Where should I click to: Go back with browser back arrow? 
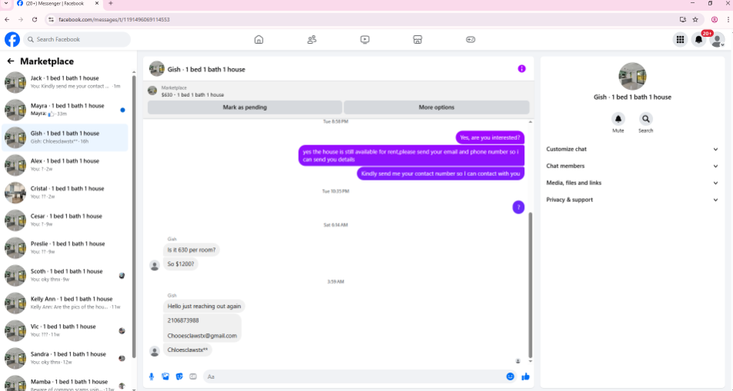(7, 20)
